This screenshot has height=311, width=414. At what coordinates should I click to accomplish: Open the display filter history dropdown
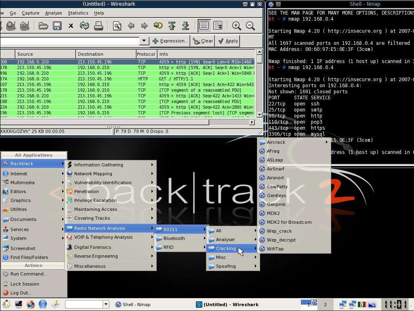144,41
